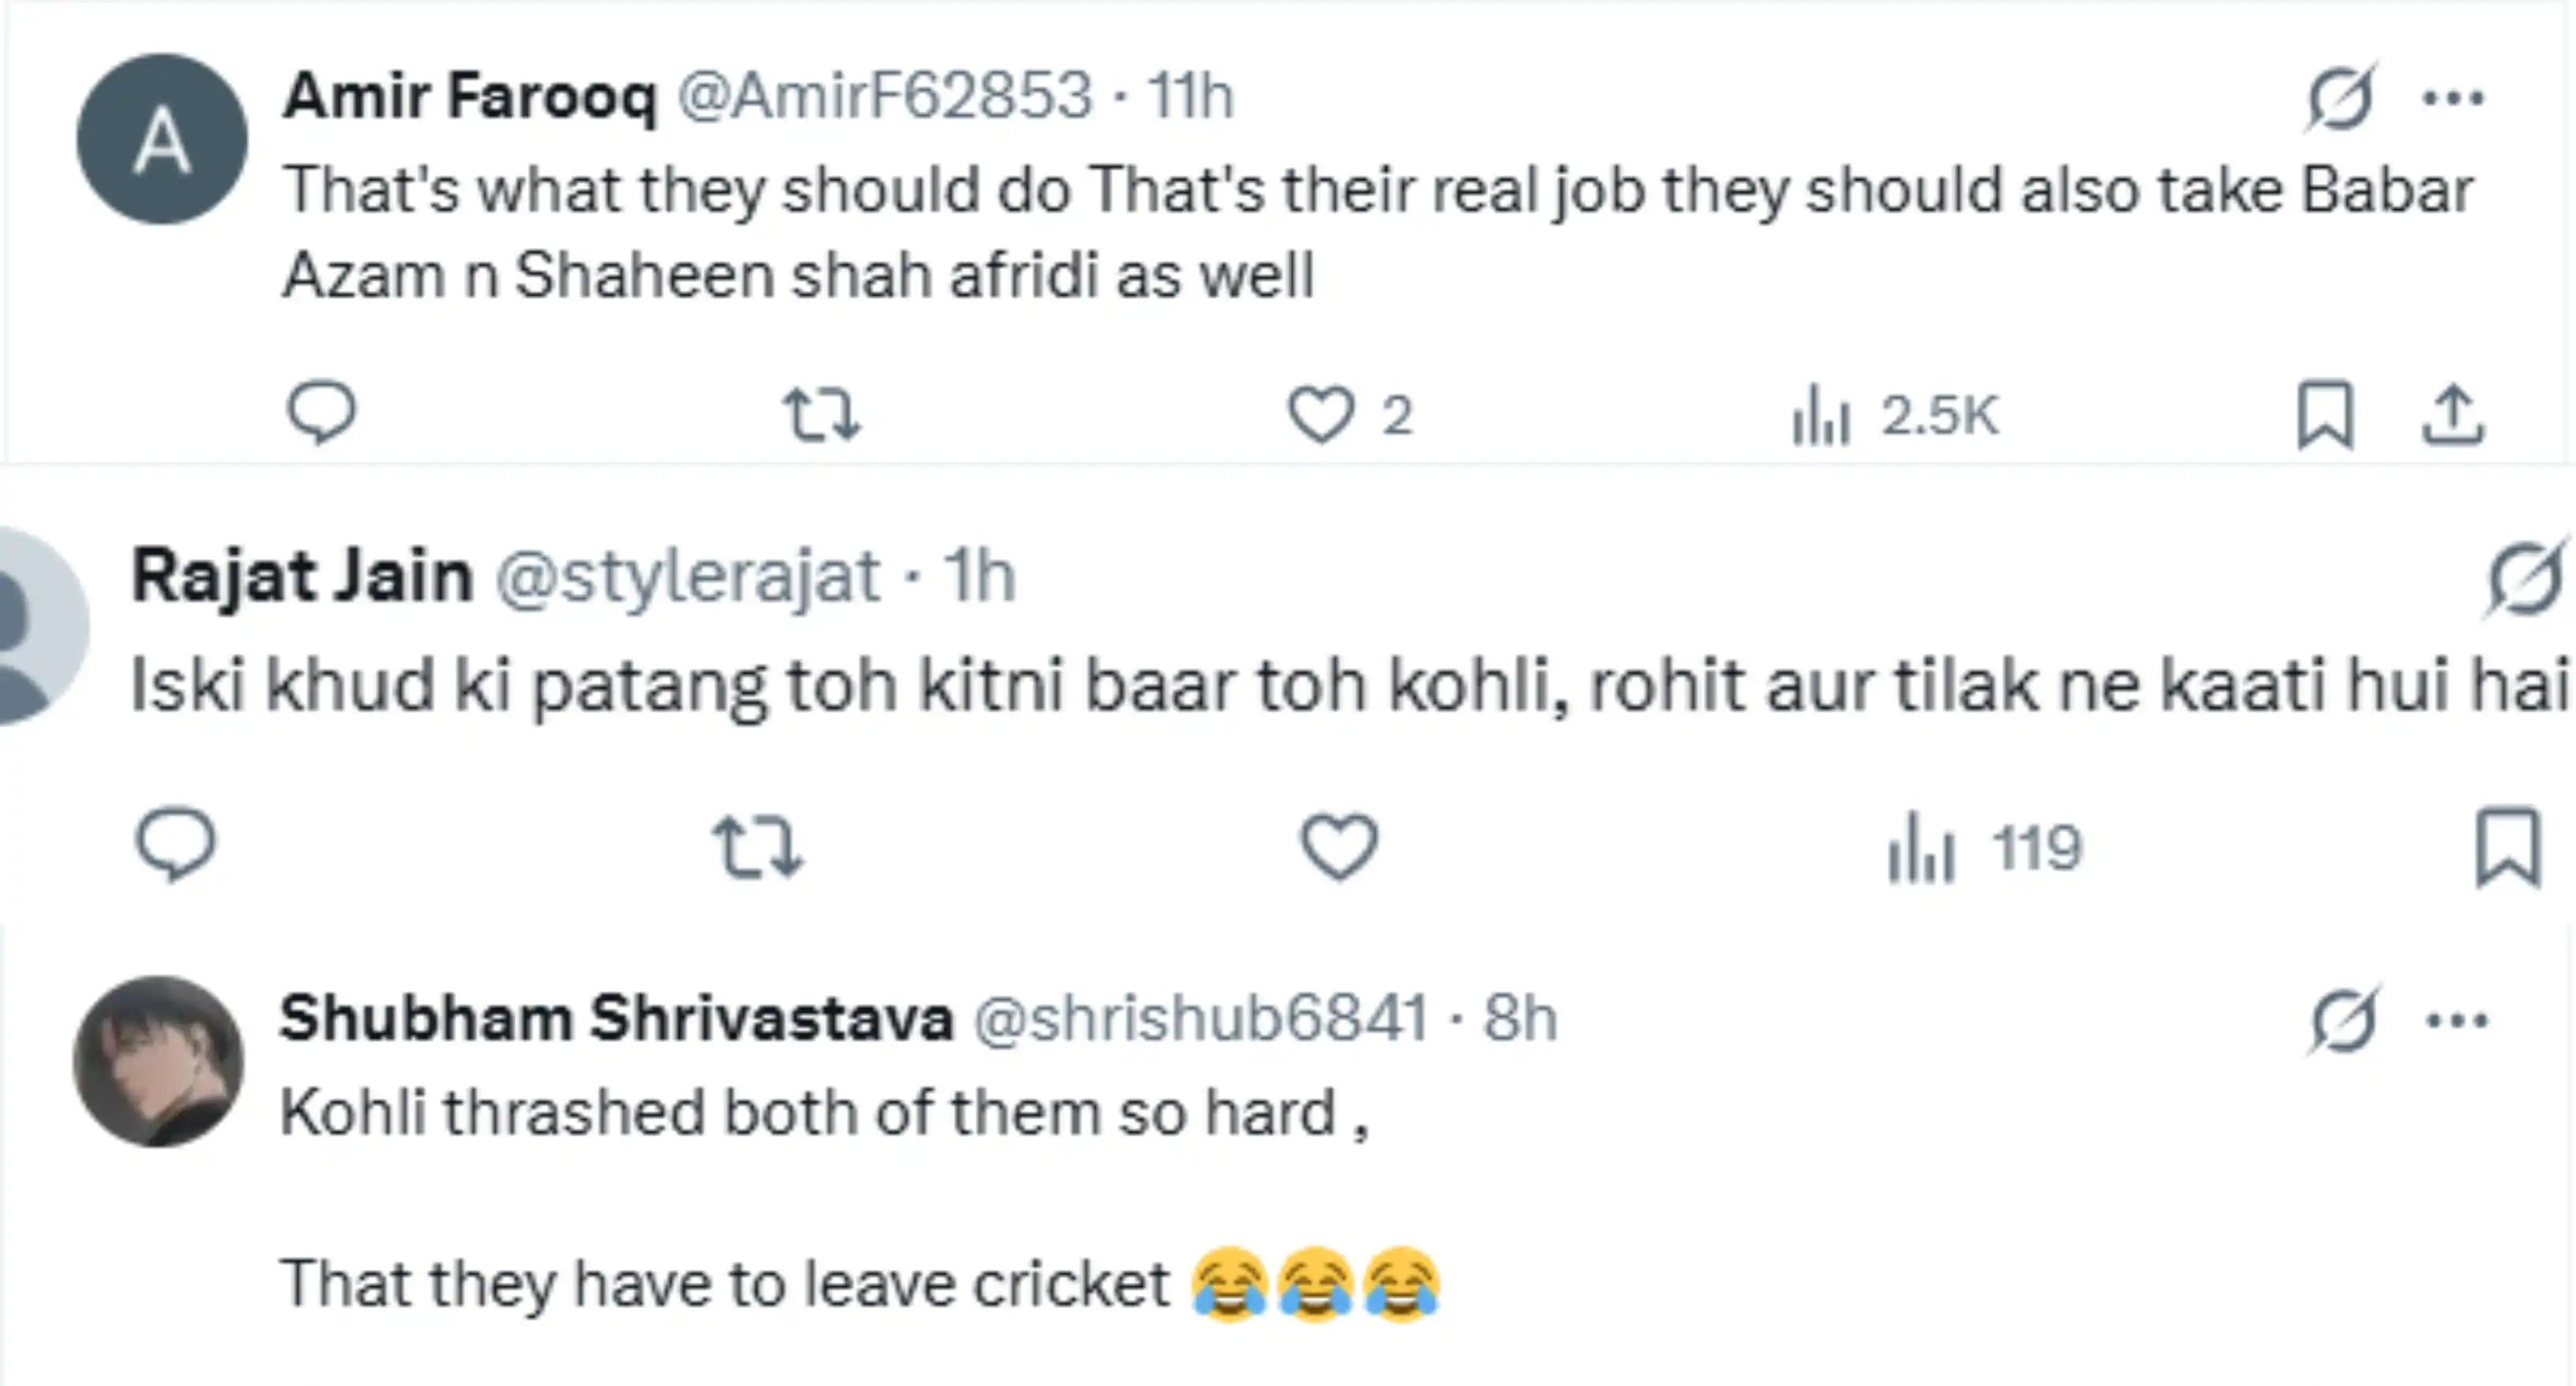Screen dimensions: 2576x1386
Task: Open more menu on Shubham Shrivastava's tweet
Action: 2457,1020
